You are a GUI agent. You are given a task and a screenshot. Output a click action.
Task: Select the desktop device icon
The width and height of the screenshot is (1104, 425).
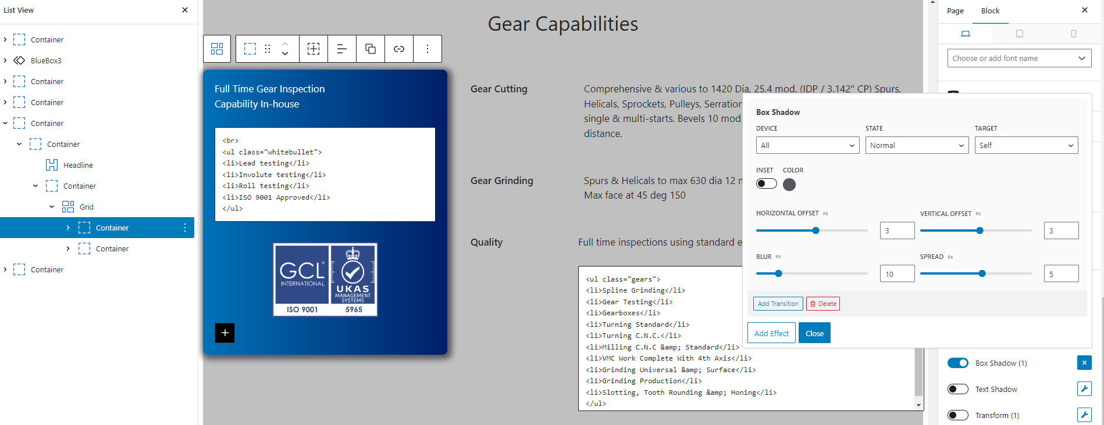pyautogui.click(x=966, y=34)
